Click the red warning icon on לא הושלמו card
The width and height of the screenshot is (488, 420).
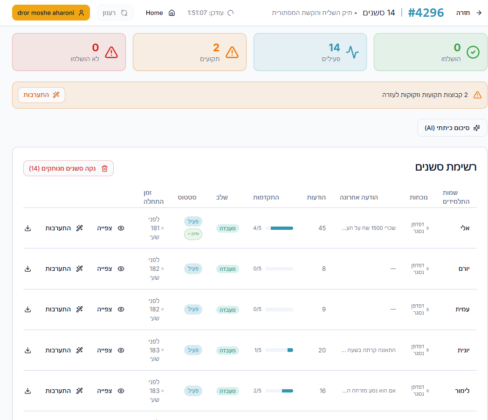pos(111,52)
